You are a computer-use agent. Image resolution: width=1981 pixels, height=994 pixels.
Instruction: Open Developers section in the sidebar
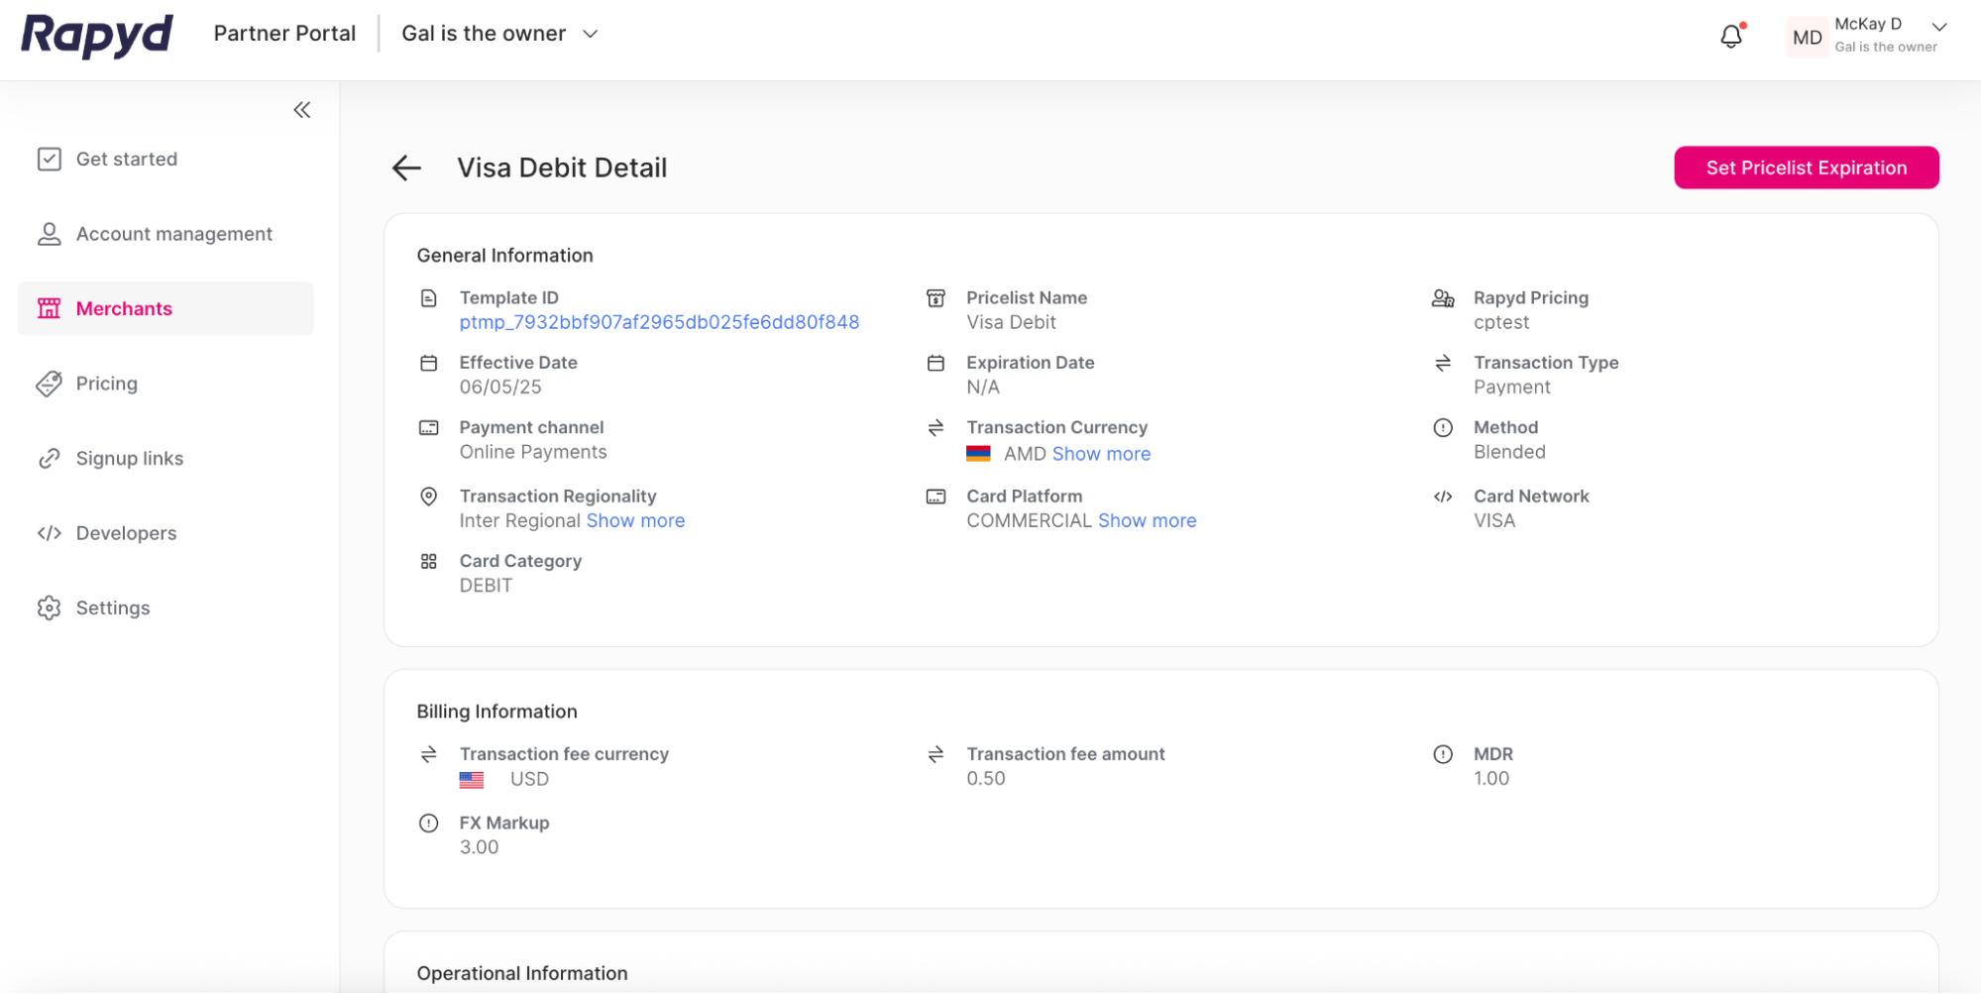click(x=126, y=533)
